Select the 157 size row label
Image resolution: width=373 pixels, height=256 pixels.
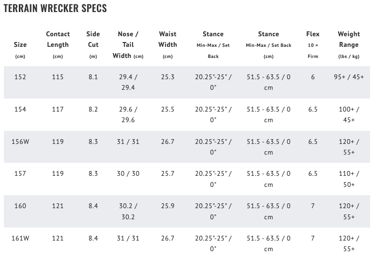pyautogui.click(x=20, y=173)
